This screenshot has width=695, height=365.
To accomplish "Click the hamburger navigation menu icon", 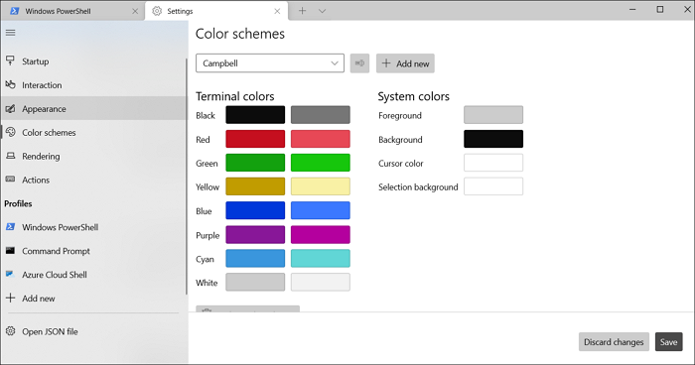I will click(x=10, y=33).
